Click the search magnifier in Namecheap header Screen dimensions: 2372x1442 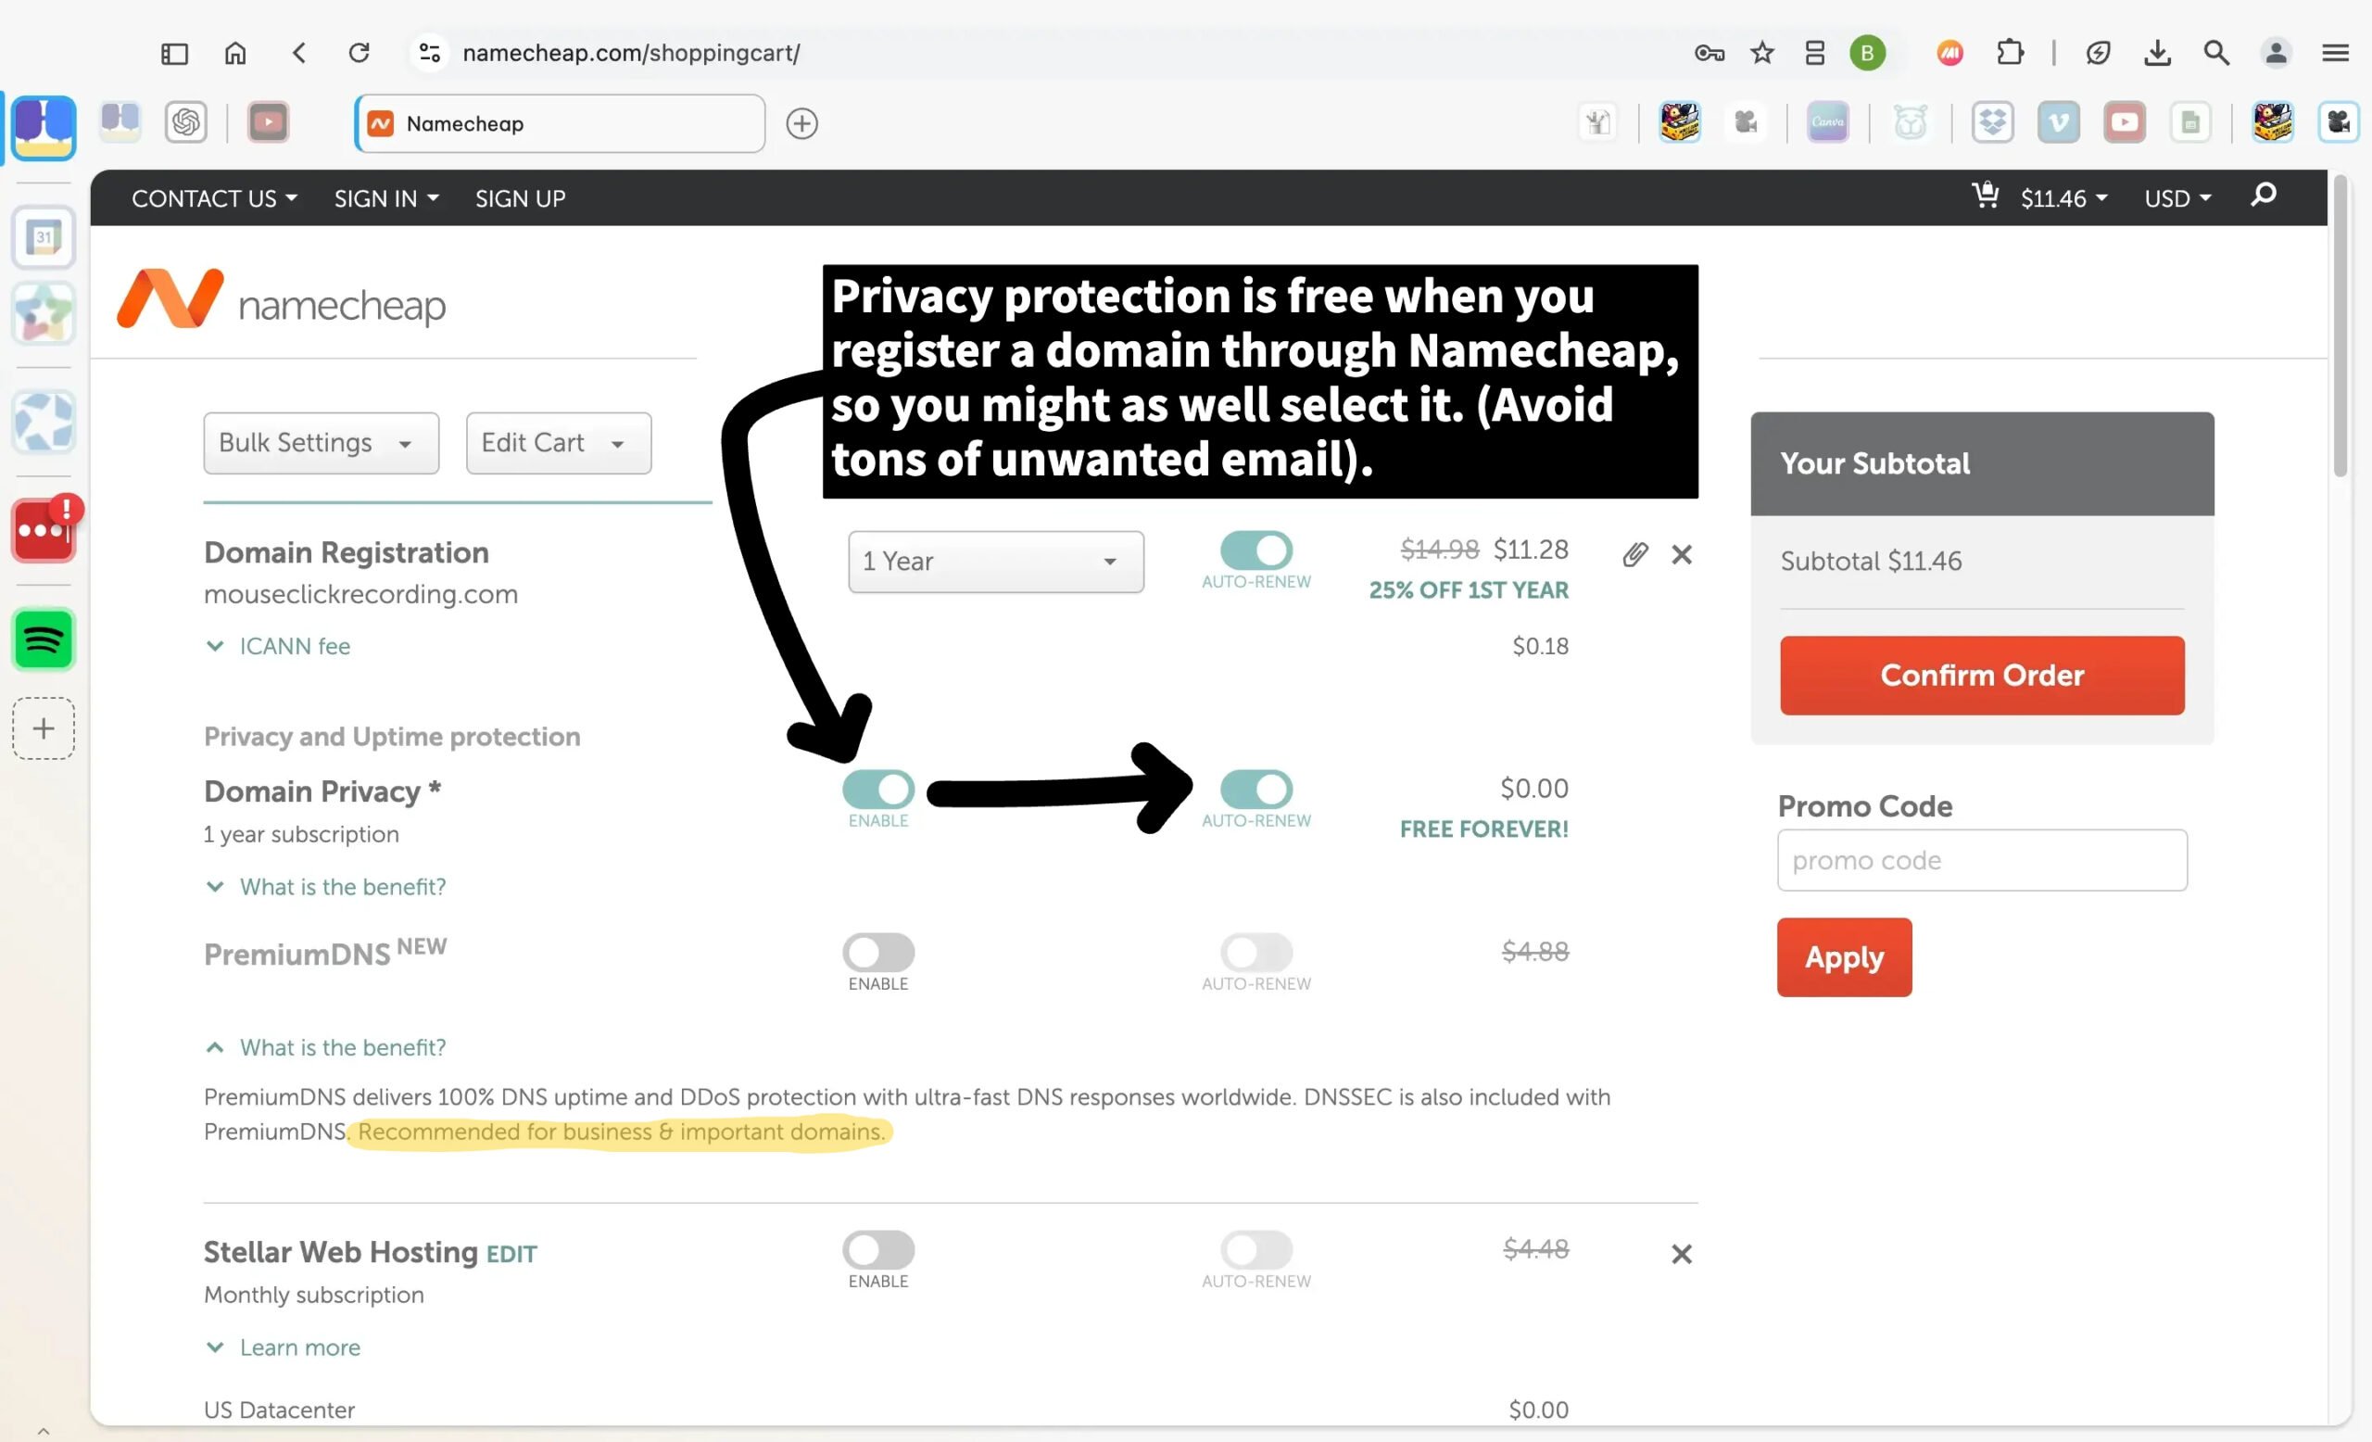[x=2264, y=196]
